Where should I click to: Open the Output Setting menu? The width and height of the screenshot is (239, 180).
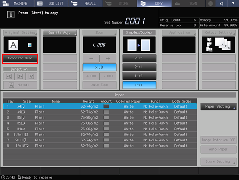219,32
